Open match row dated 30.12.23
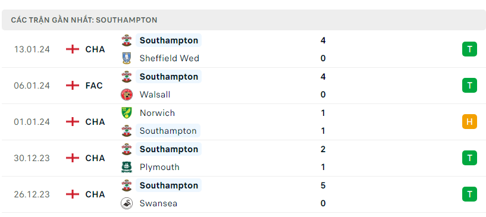The height and width of the screenshot is (217, 486). (x=243, y=158)
